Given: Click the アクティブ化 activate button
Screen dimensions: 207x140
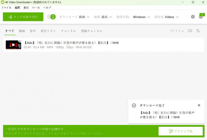Looking at the screenshot, I should pos(181,131).
